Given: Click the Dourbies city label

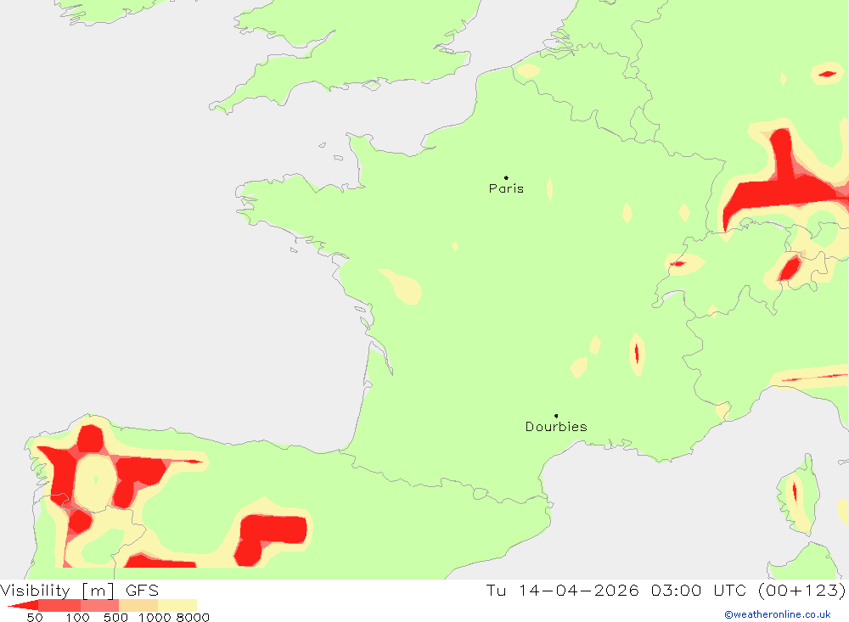Looking at the screenshot, I should coord(556,427).
